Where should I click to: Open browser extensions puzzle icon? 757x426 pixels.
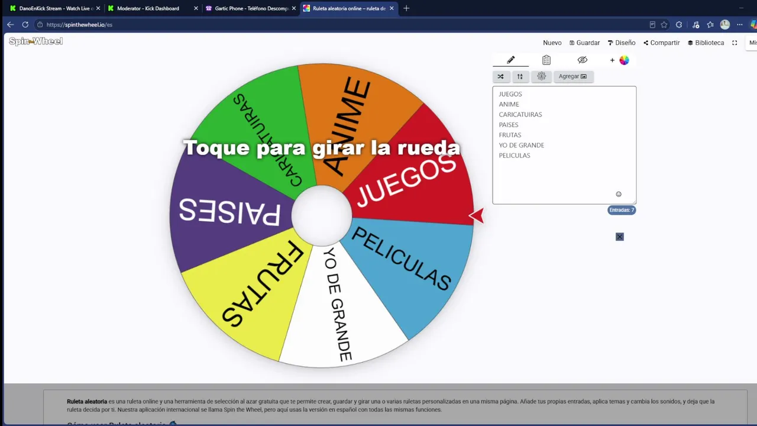[x=679, y=25]
